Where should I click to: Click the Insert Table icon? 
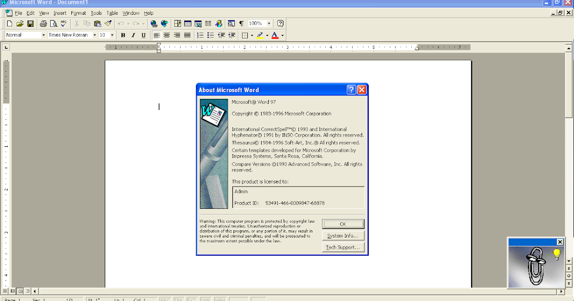[188, 23]
